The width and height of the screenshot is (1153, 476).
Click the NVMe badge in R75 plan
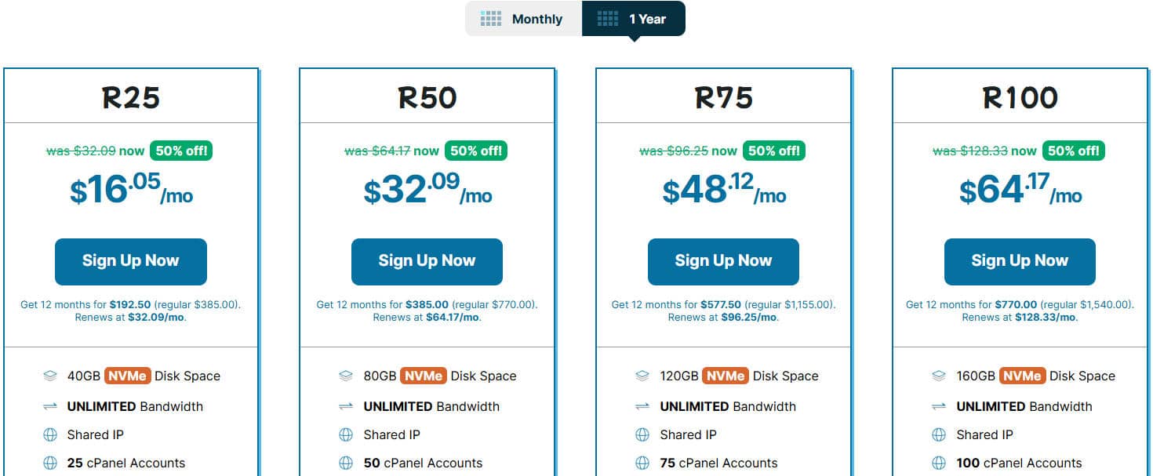(725, 376)
